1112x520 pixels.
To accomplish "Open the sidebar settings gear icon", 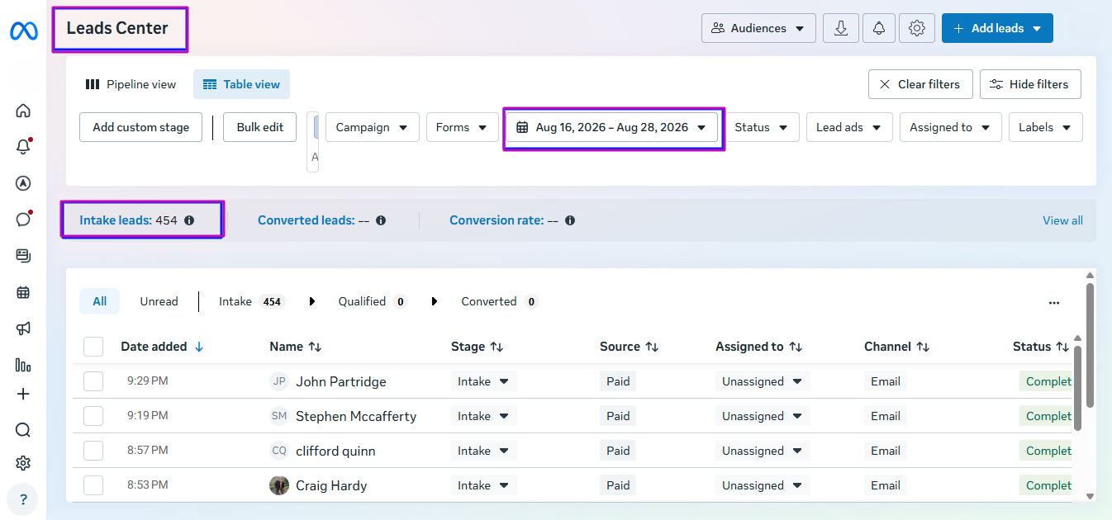I will (23, 463).
